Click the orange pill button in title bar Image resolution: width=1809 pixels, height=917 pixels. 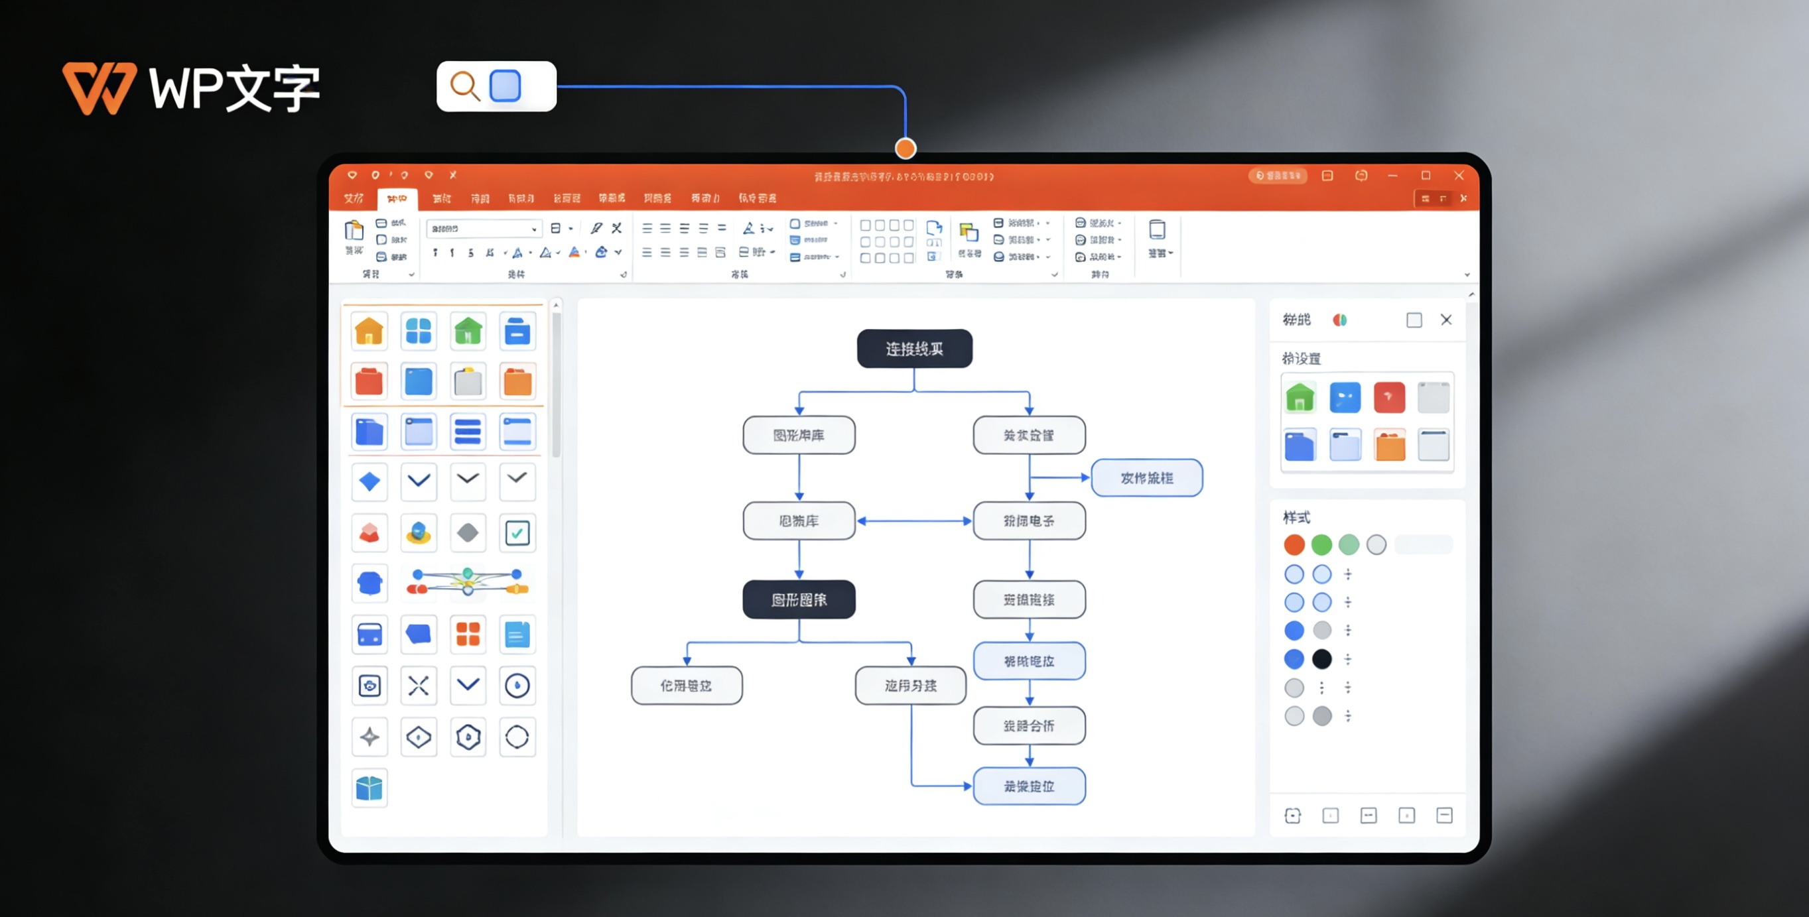pos(1278,176)
